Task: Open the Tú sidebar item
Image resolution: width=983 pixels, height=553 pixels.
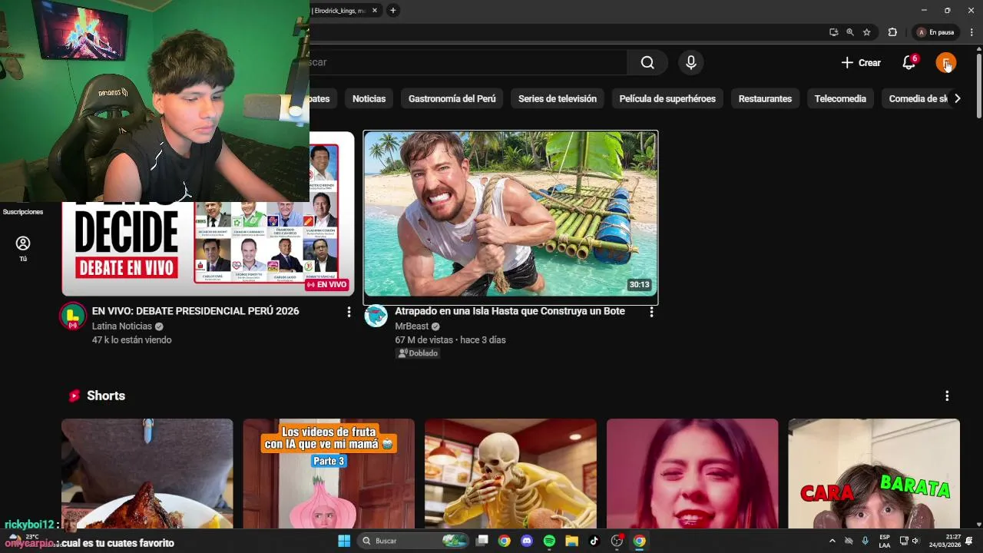Action: click(x=23, y=249)
